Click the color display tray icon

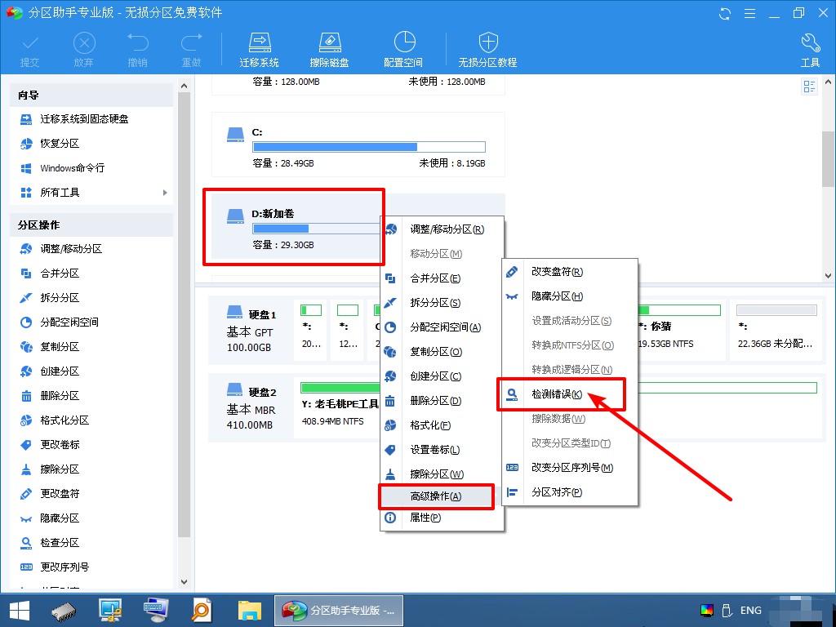[x=707, y=610]
